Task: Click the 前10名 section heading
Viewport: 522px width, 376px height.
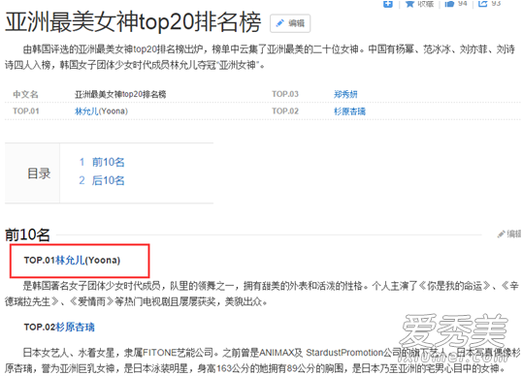Action: [x=27, y=235]
